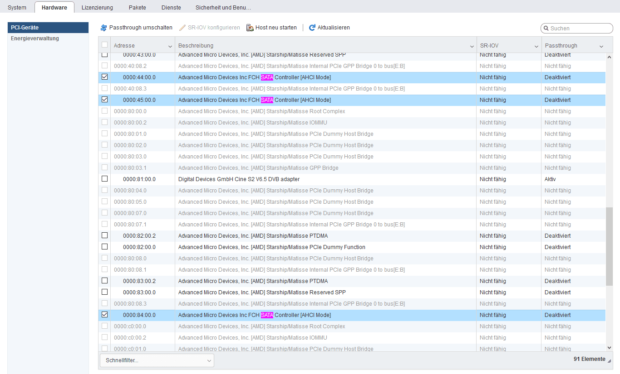Click the Passthrough umschalten icon
The height and width of the screenshot is (374, 620).
tap(103, 28)
